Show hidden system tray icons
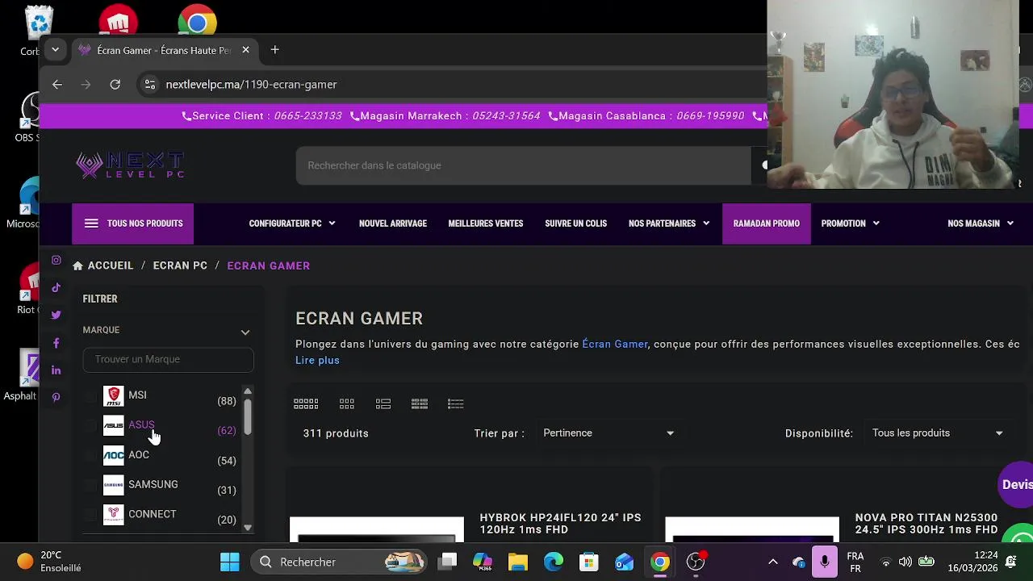The image size is (1033, 581). (x=772, y=562)
